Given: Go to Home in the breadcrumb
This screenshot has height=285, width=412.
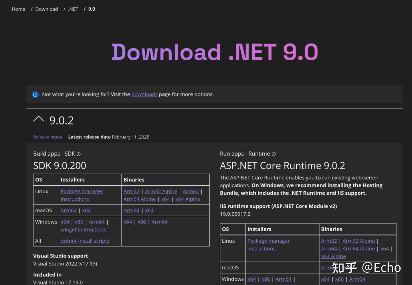Looking at the screenshot, I should 19,9.
